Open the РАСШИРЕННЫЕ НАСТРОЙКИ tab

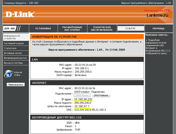point(72,28)
